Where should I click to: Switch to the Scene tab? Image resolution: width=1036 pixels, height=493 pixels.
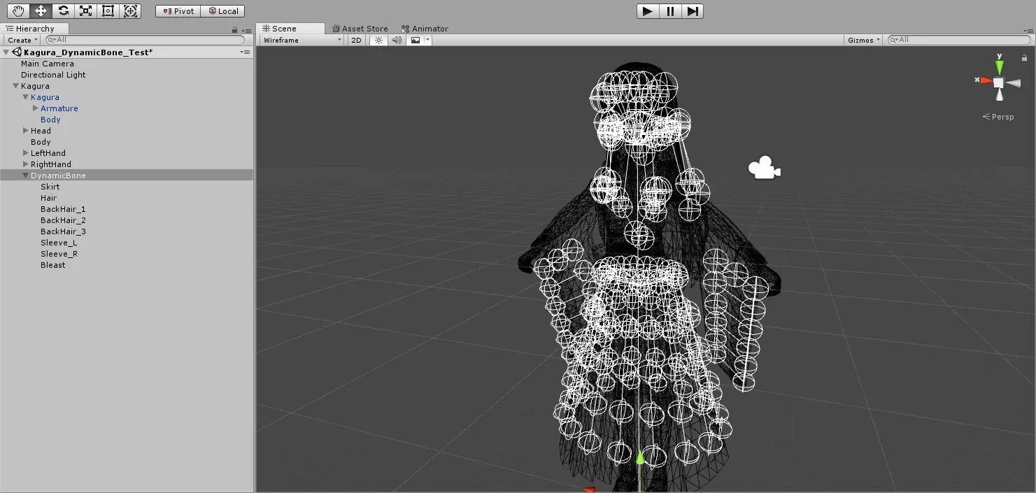coord(290,29)
